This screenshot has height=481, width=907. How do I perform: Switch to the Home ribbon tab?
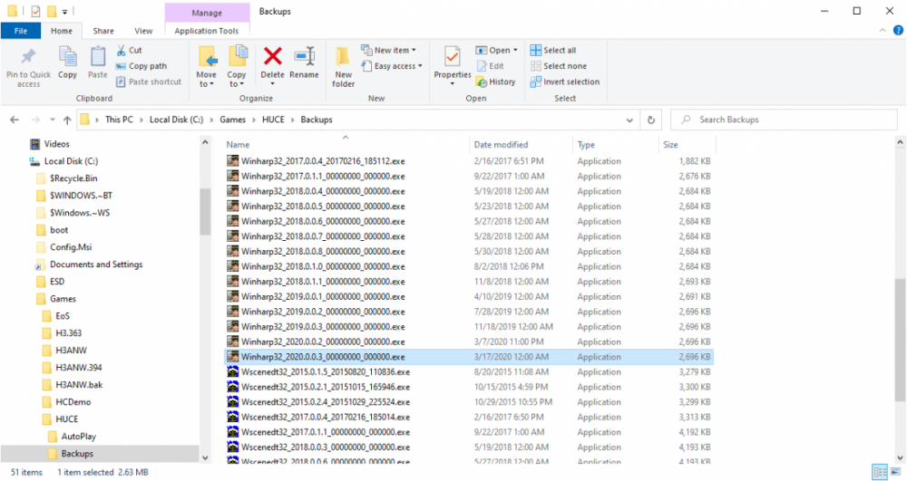62,31
